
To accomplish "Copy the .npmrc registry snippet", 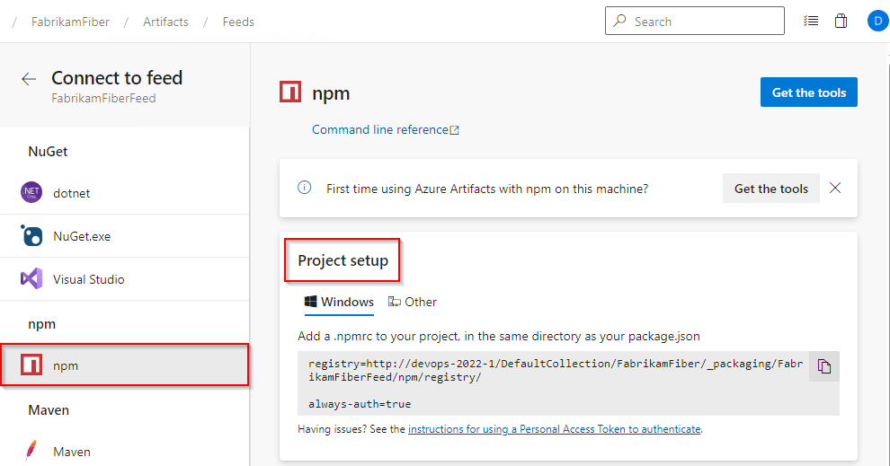I will (x=824, y=366).
